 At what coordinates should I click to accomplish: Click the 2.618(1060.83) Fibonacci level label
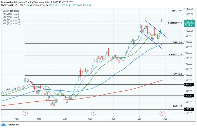tap(175, 22)
